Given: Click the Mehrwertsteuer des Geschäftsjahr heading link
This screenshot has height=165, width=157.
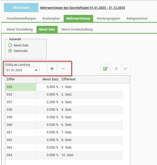Looking at the screenshot, I should pos(82,8).
